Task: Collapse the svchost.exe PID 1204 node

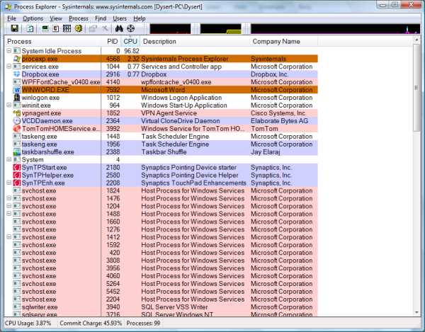Action: [9, 206]
